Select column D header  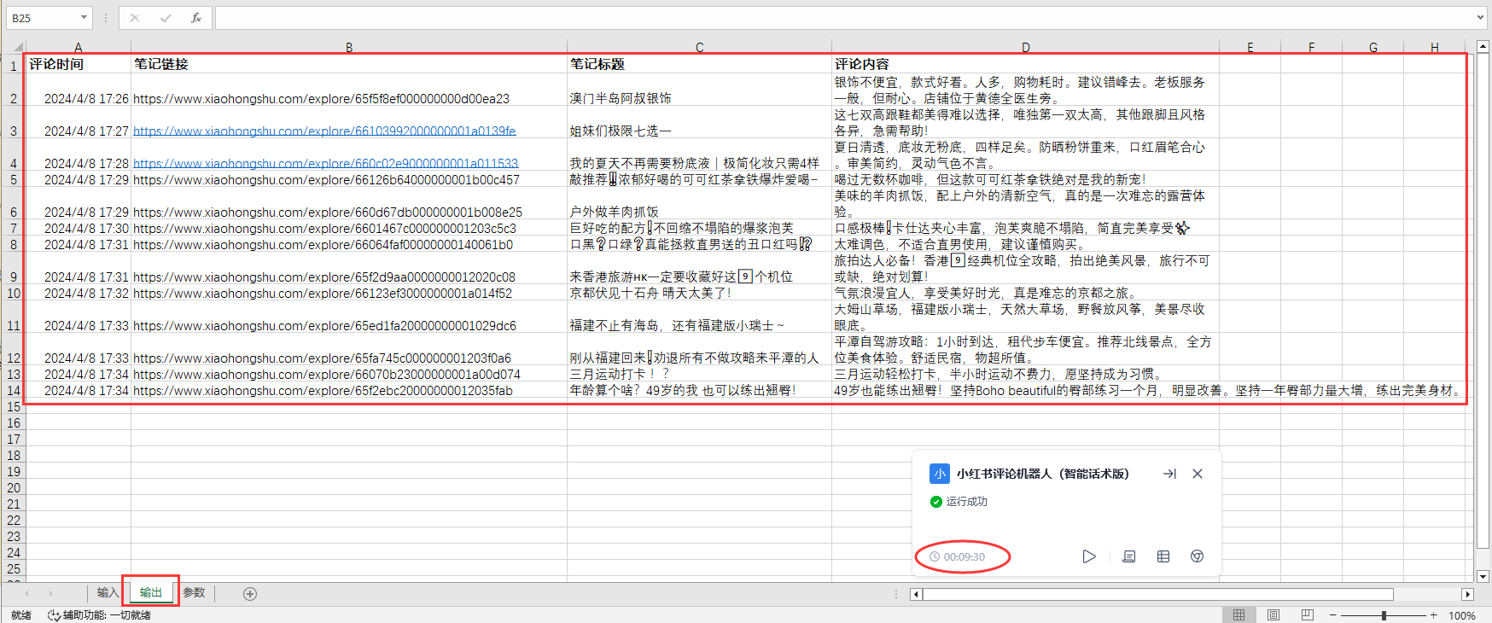tap(1026, 48)
